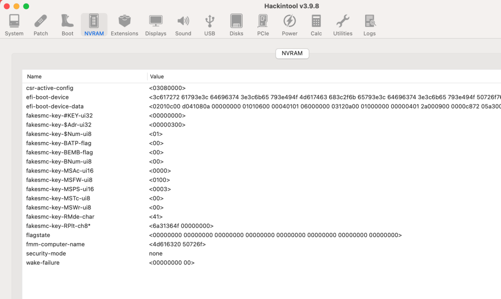Click the <0100> value cell
Image resolution: width=501 pixels, height=299 pixels.
tap(159, 180)
